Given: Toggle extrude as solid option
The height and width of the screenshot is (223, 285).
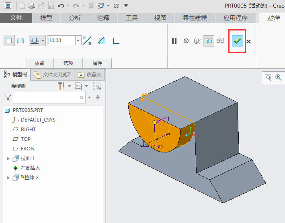Looking at the screenshot, I should [9, 41].
